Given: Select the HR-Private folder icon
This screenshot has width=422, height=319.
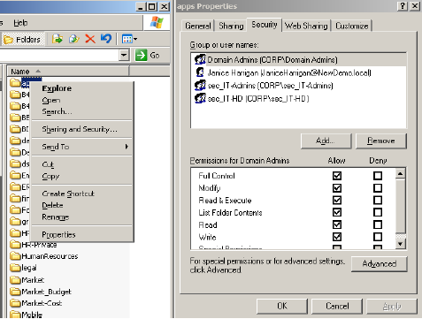Looking at the screenshot, I should click(x=15, y=245).
